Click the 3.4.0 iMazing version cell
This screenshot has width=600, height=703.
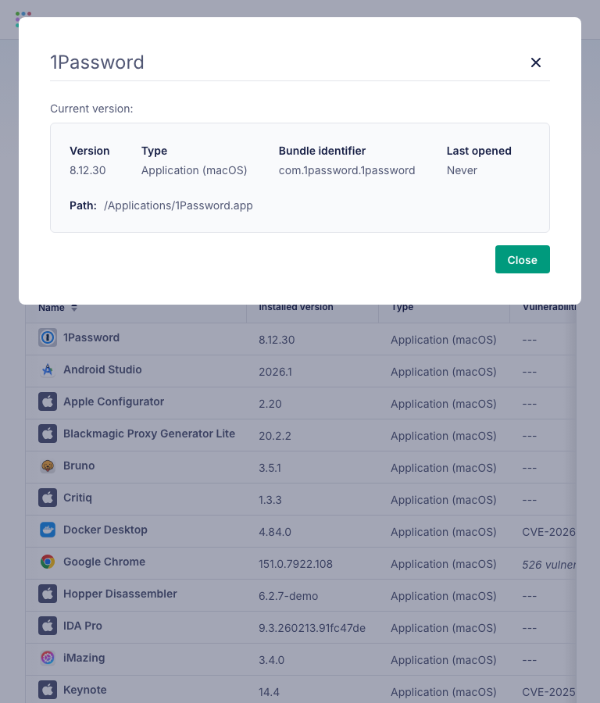pos(272,660)
